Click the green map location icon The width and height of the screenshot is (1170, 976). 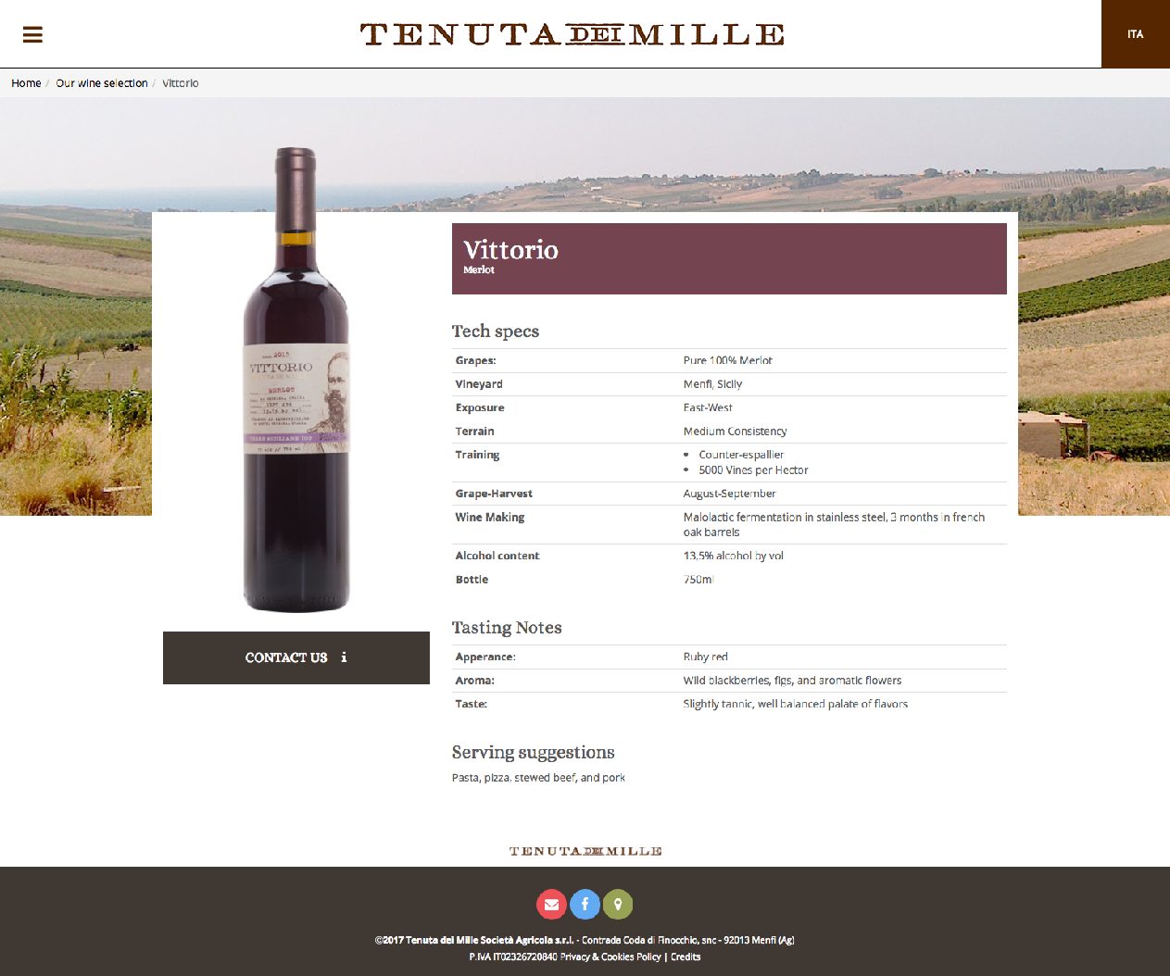point(618,905)
